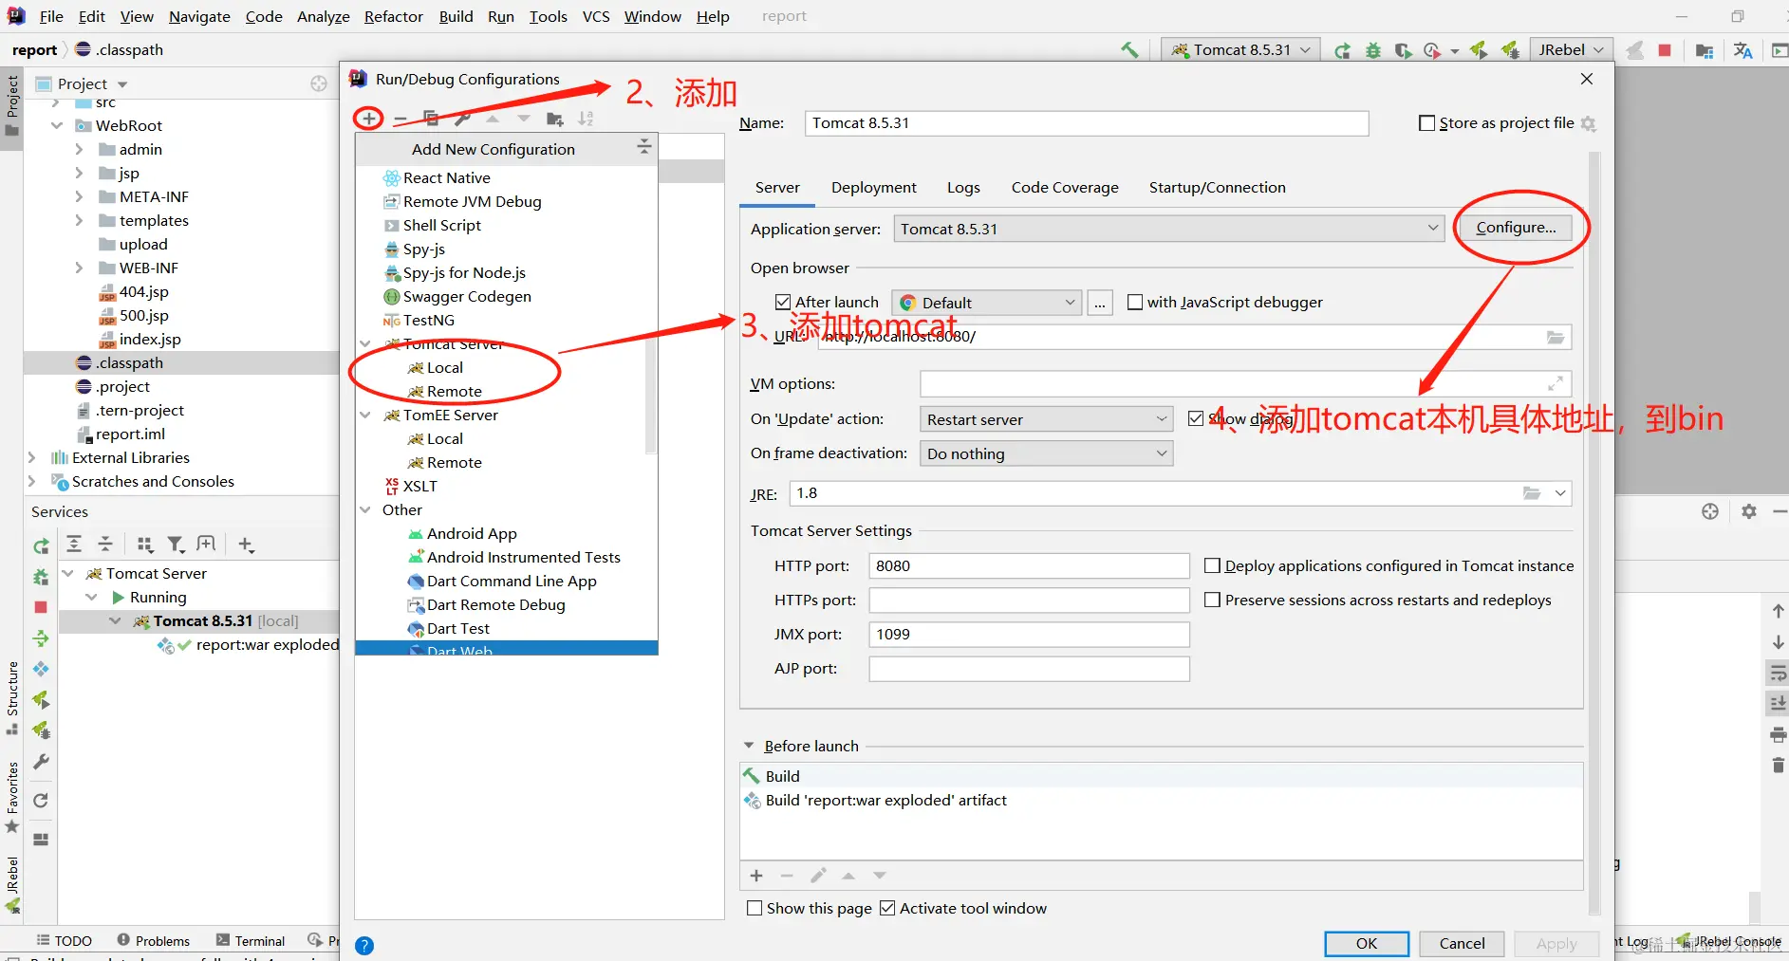Click the OK button
The image size is (1789, 961).
click(1366, 943)
